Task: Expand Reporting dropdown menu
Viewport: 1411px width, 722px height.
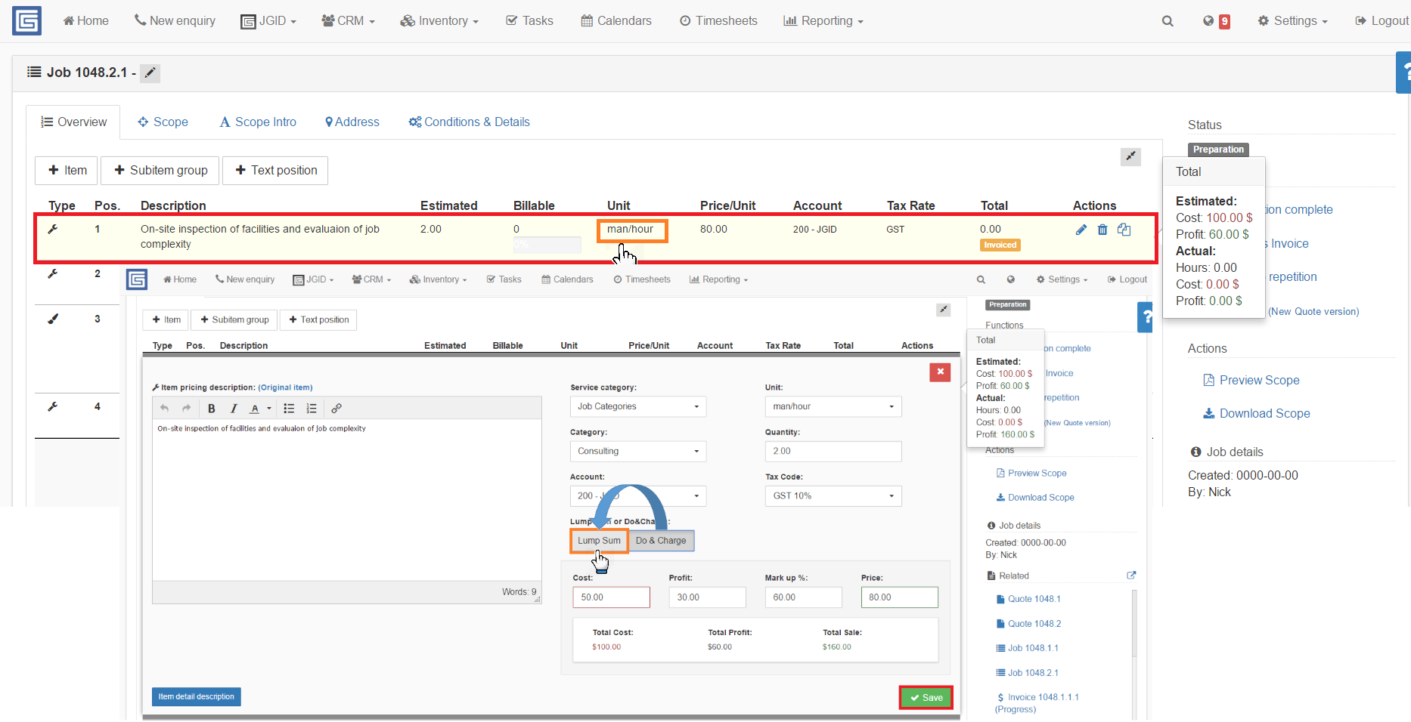Action: pos(823,21)
